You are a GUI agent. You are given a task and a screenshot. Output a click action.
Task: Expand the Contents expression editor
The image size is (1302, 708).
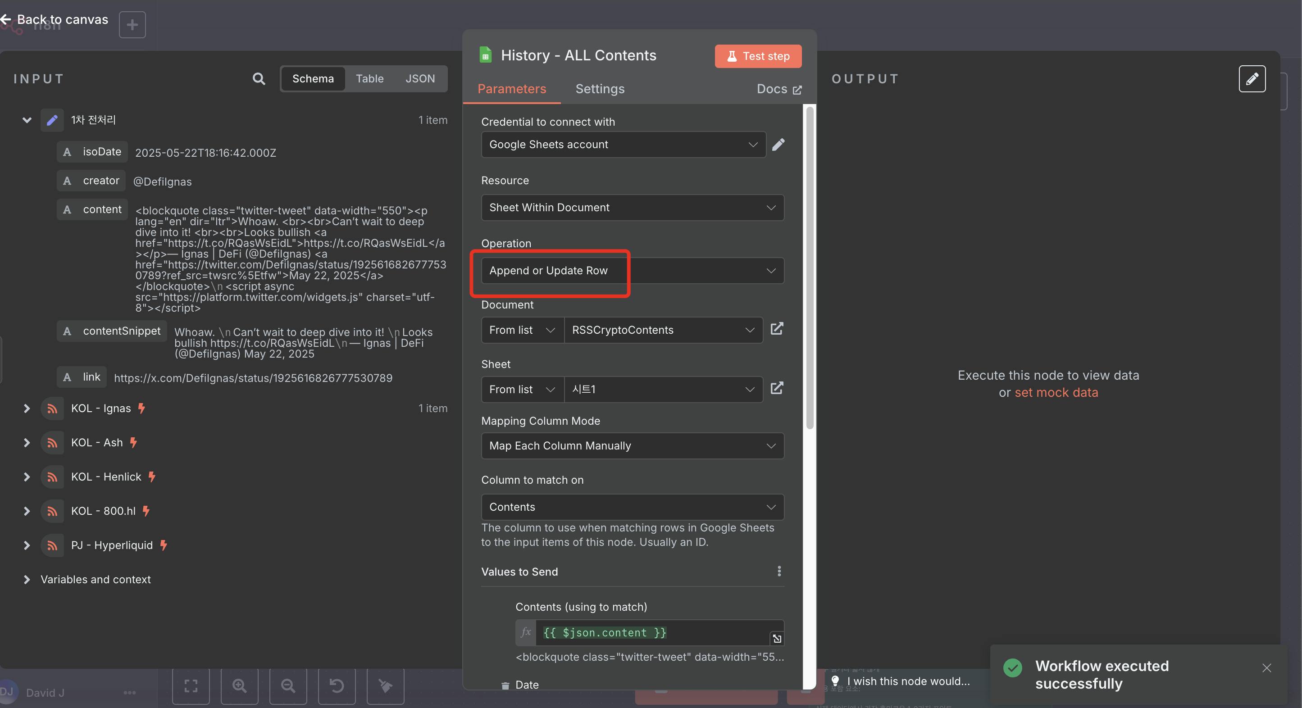pos(777,639)
